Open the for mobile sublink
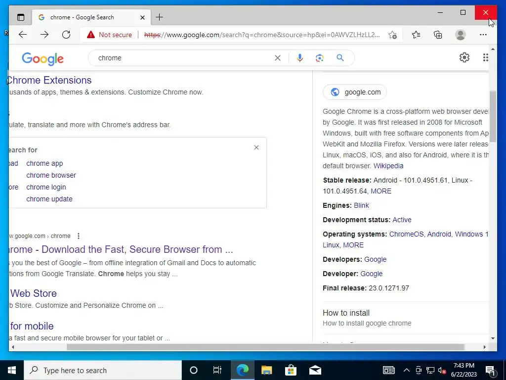The image size is (506, 380). click(x=32, y=326)
